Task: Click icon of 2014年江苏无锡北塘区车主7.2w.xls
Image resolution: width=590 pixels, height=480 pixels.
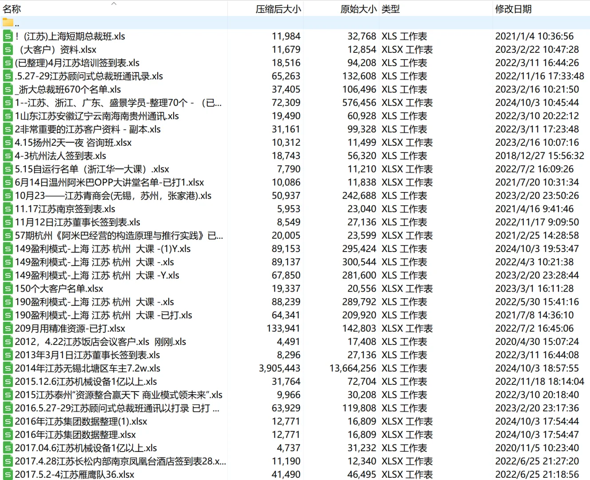Action: pyautogui.click(x=8, y=368)
